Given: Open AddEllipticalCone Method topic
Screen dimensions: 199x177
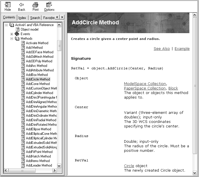Looking at the screenshot, I should (x=41, y=134).
